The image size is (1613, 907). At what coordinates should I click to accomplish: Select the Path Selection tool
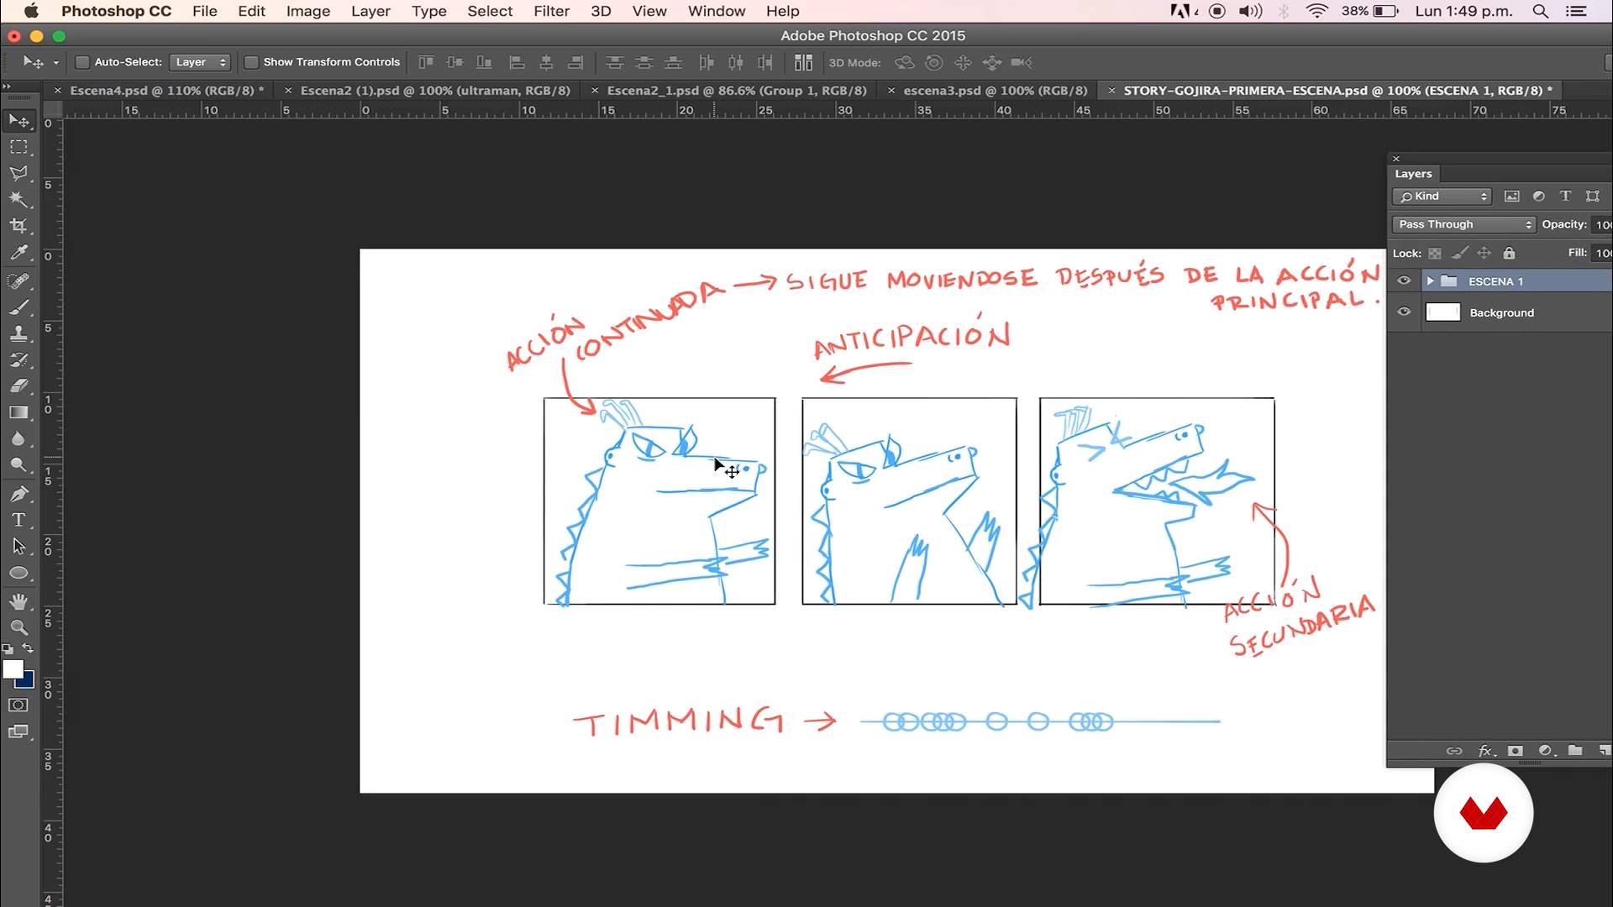19,547
